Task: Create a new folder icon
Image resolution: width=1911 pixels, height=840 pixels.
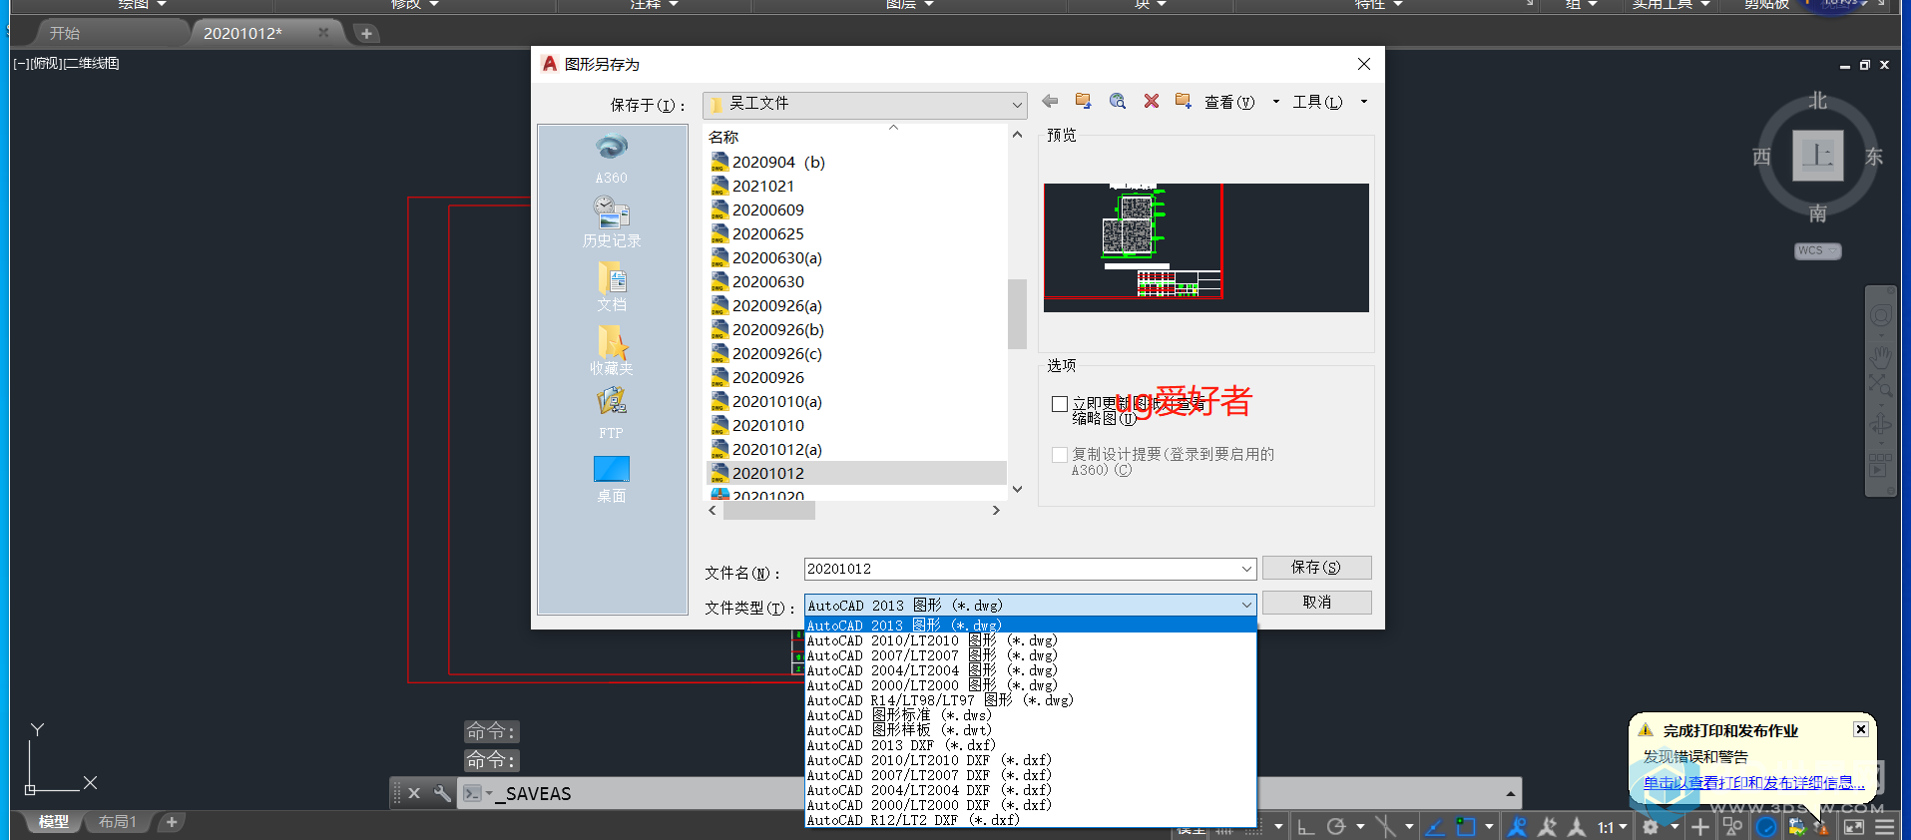Action: point(1184,101)
